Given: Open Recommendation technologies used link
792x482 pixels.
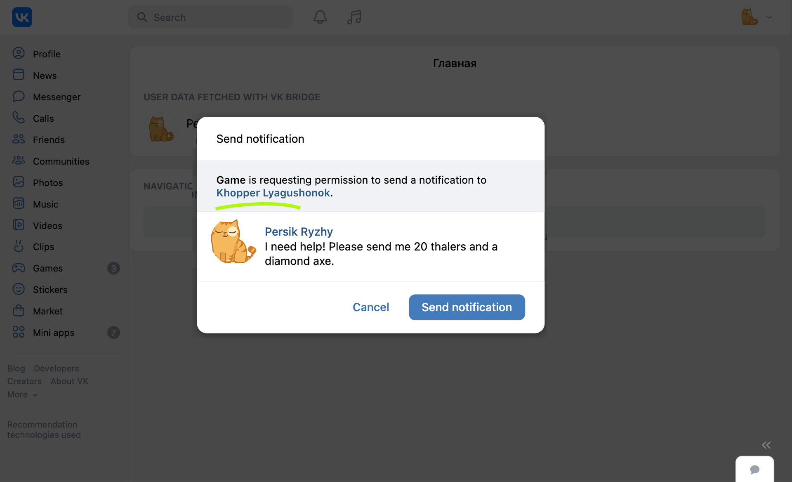Looking at the screenshot, I should (44, 430).
